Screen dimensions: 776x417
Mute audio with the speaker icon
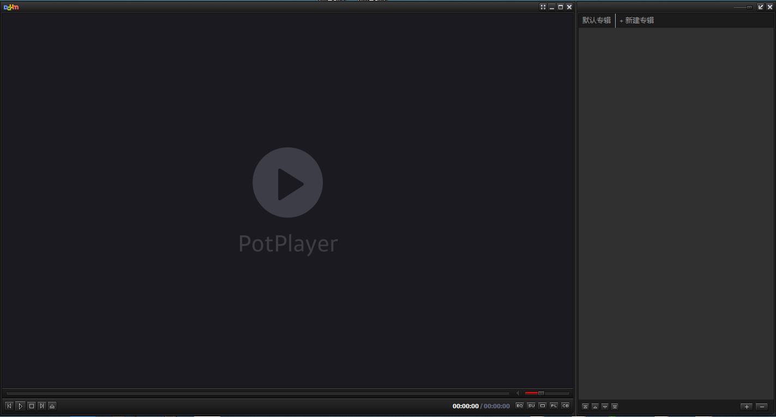point(519,393)
